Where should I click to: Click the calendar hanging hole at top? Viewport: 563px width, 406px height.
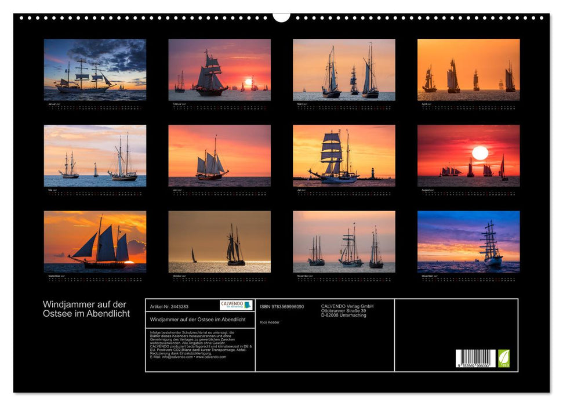tap(281, 17)
